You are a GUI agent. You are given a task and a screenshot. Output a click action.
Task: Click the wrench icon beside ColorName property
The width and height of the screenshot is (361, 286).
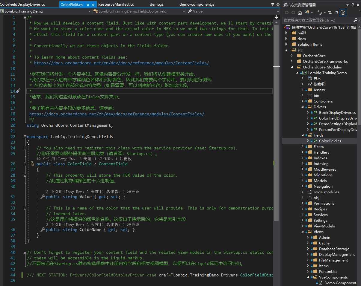[x=43, y=230]
